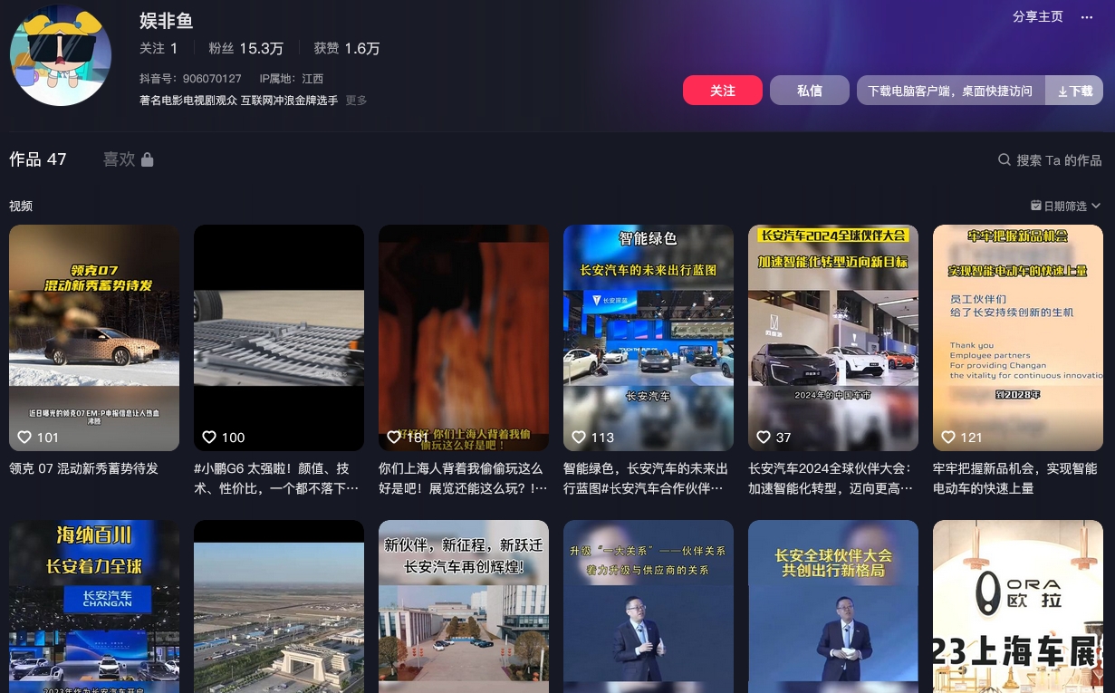Open the 牢牢把握新品机会 video thumbnail
This screenshot has height=693, width=1115.
[x=1018, y=338]
